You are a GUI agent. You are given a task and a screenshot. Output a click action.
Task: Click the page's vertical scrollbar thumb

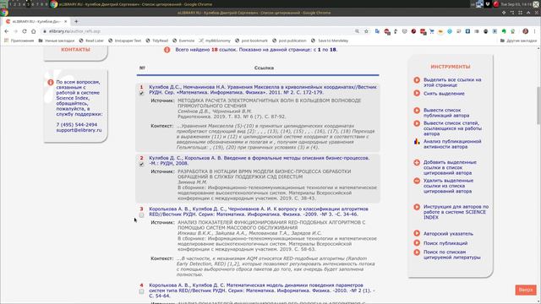538,105
